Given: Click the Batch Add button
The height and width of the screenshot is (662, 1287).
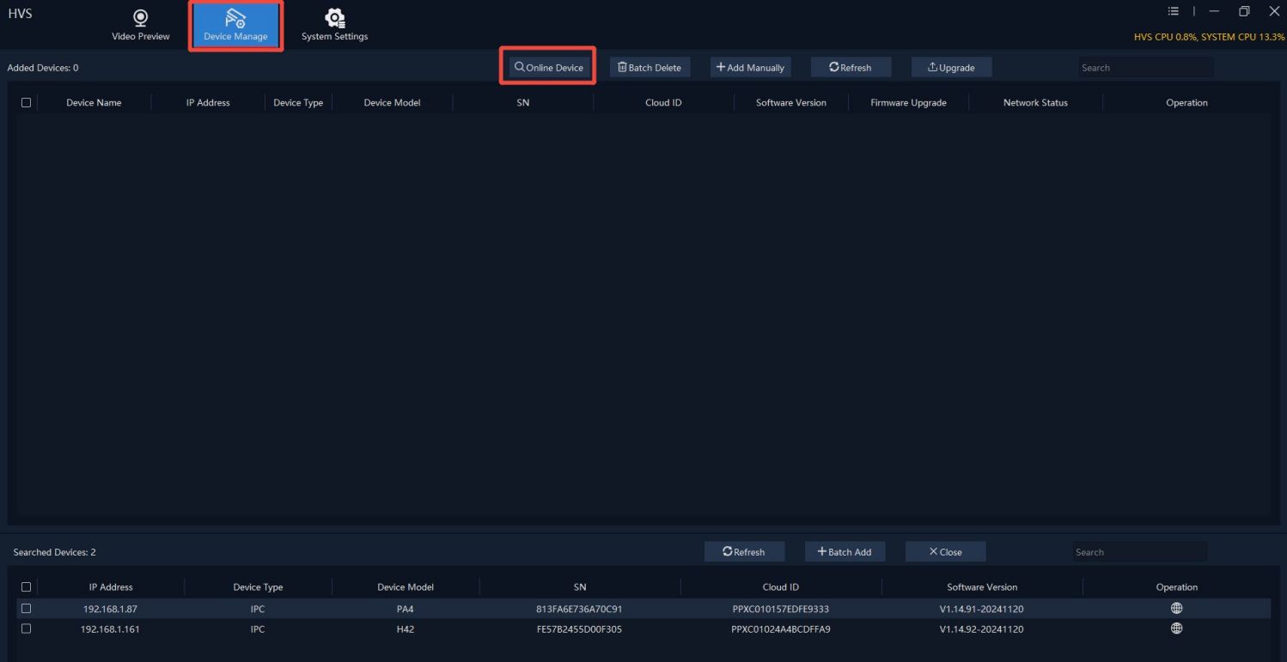Looking at the screenshot, I should coord(845,551).
